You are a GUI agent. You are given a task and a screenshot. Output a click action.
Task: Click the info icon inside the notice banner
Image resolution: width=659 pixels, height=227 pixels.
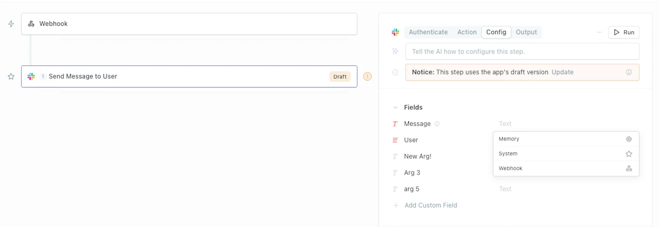[629, 72]
